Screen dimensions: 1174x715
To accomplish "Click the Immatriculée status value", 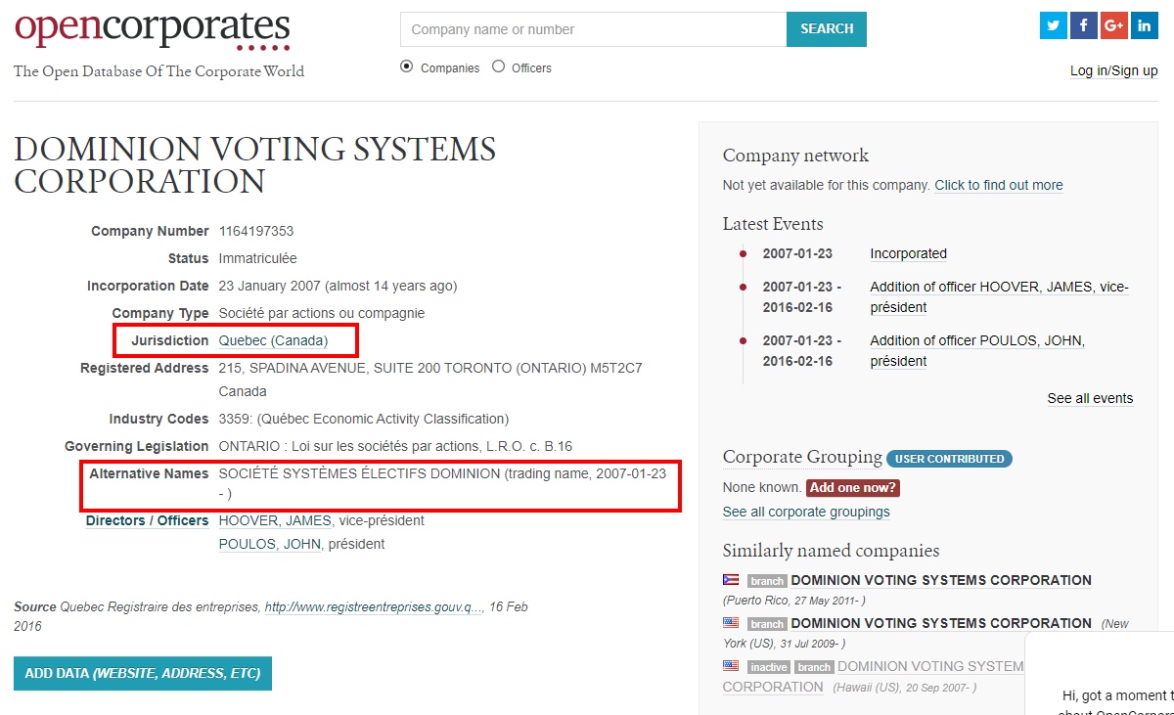I will pyautogui.click(x=257, y=258).
